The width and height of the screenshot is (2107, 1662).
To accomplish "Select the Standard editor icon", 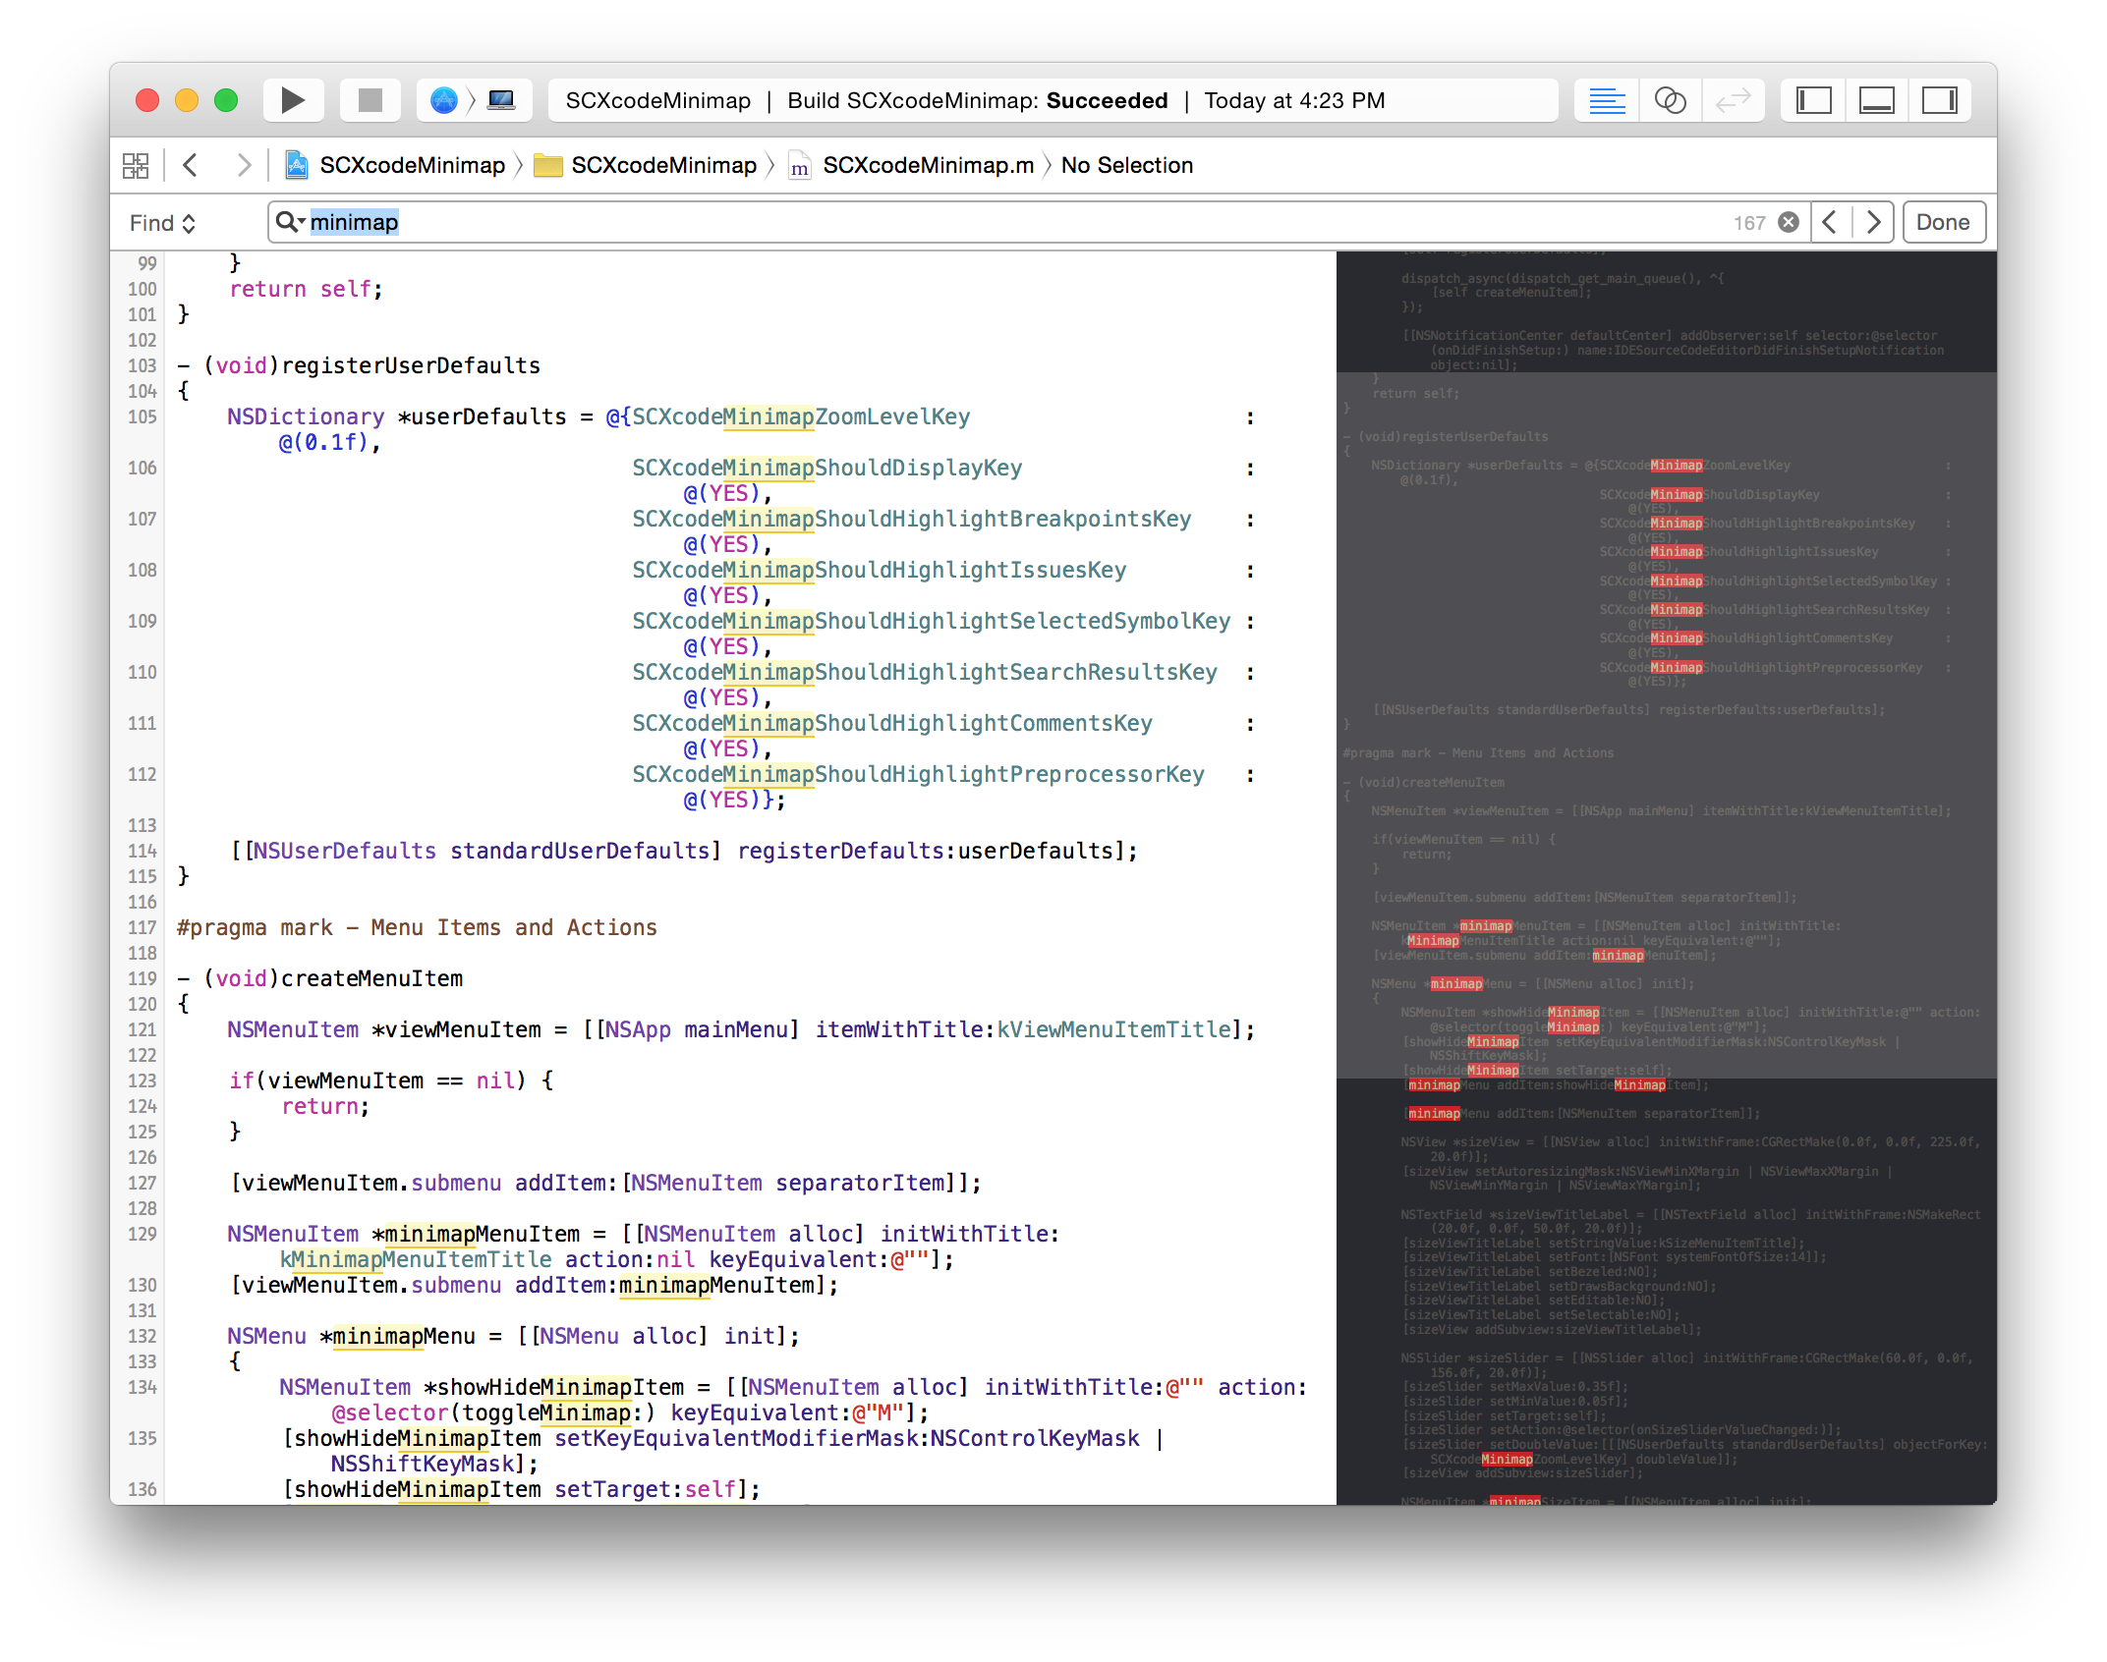I will tap(1607, 100).
